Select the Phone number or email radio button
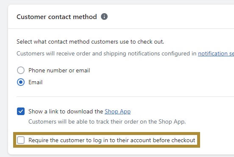 [x=21, y=70]
